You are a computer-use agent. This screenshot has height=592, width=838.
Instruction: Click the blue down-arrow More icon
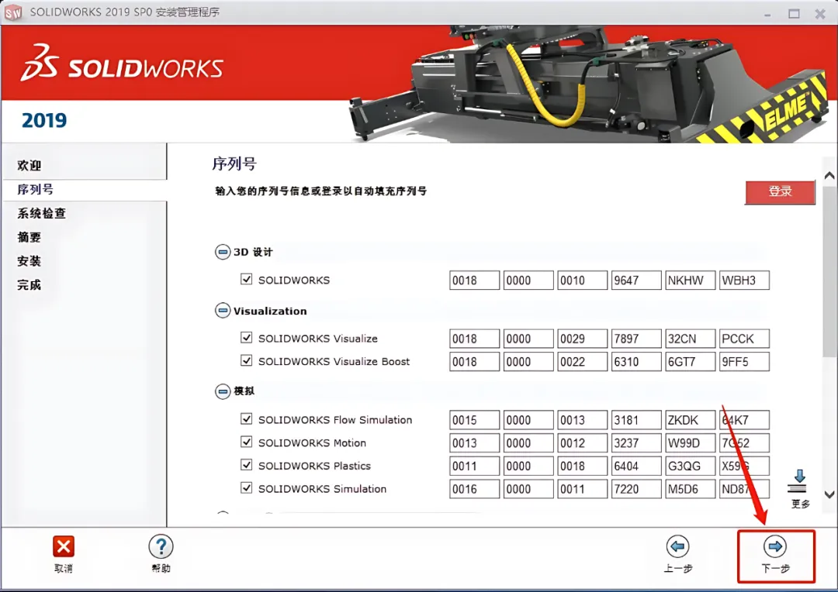point(799,481)
